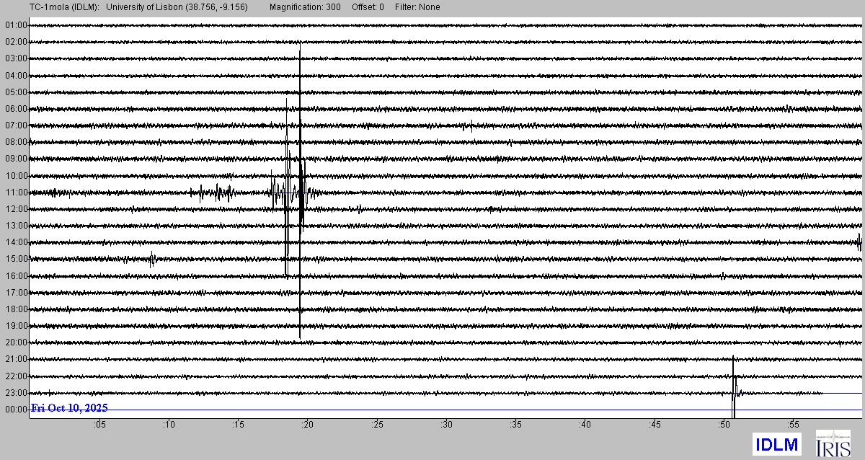Click the University of Lisbon station text
The width and height of the screenshot is (865, 460).
[182, 7]
